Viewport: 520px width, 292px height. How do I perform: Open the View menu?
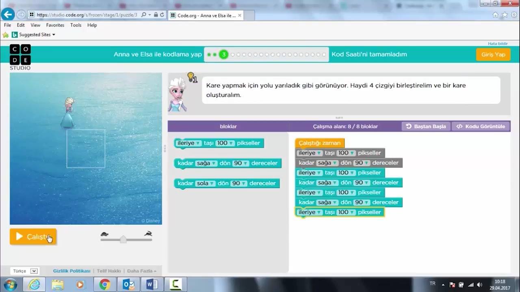coord(35,25)
